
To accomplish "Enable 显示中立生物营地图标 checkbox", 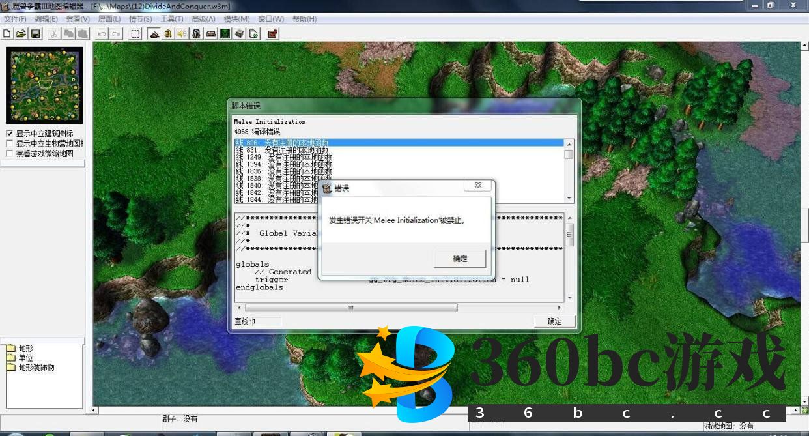I will coord(10,143).
